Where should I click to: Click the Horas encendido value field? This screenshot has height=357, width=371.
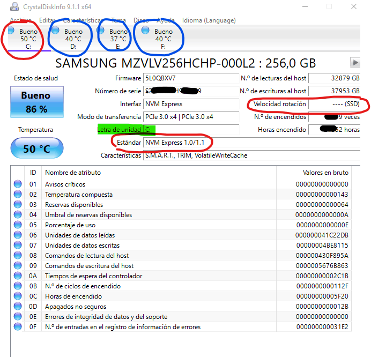[x=335, y=130]
